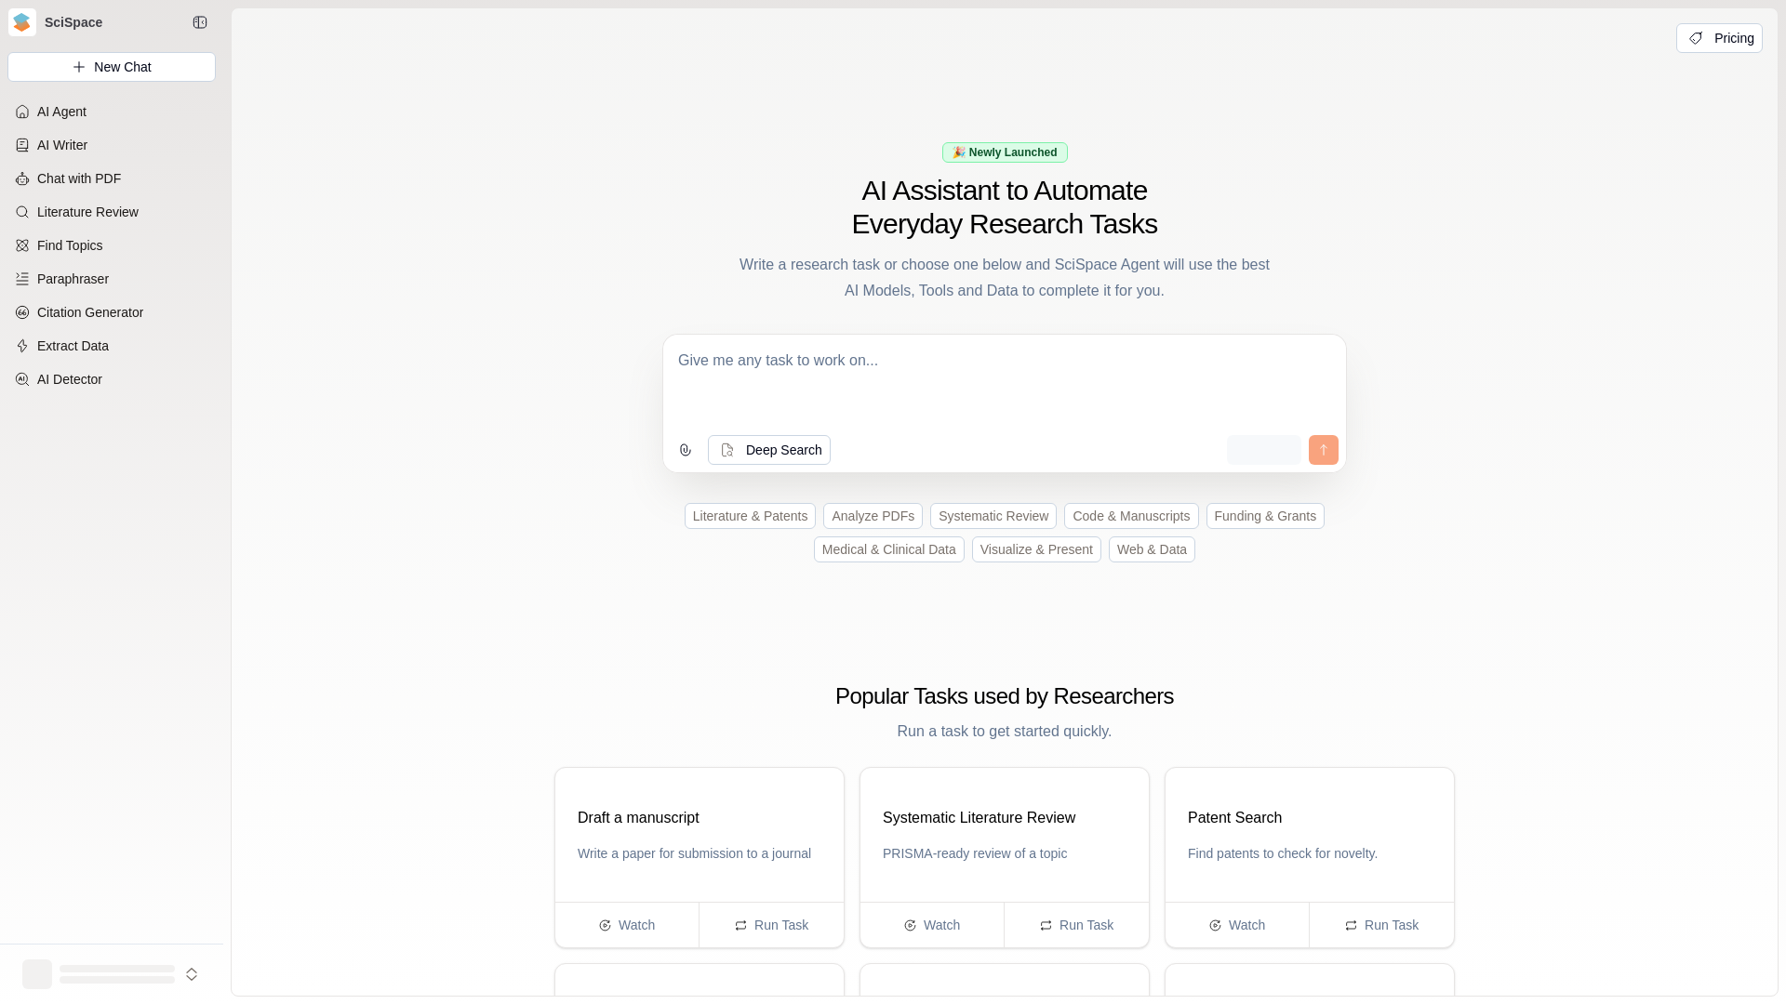This screenshot has height=1004, width=1786.
Task: Click the Newly Launched badge
Action: pyautogui.click(x=1005, y=152)
